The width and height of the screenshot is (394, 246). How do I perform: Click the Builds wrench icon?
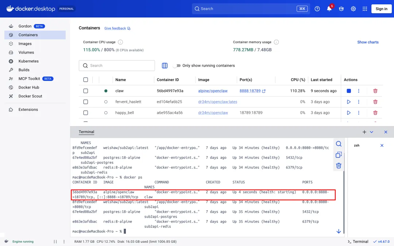(11, 70)
